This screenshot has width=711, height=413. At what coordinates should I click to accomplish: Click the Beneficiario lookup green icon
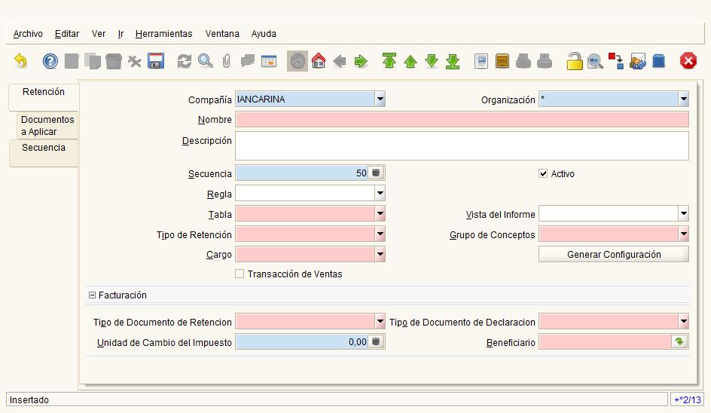(679, 341)
